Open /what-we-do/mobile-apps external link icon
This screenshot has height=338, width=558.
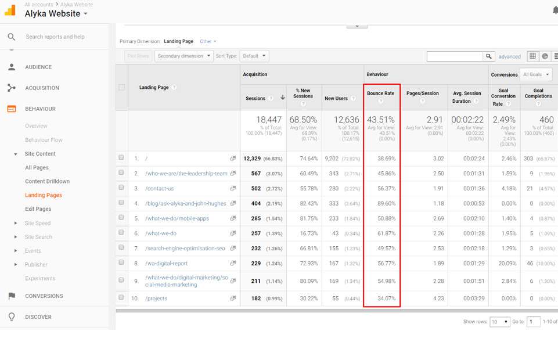tap(233, 218)
